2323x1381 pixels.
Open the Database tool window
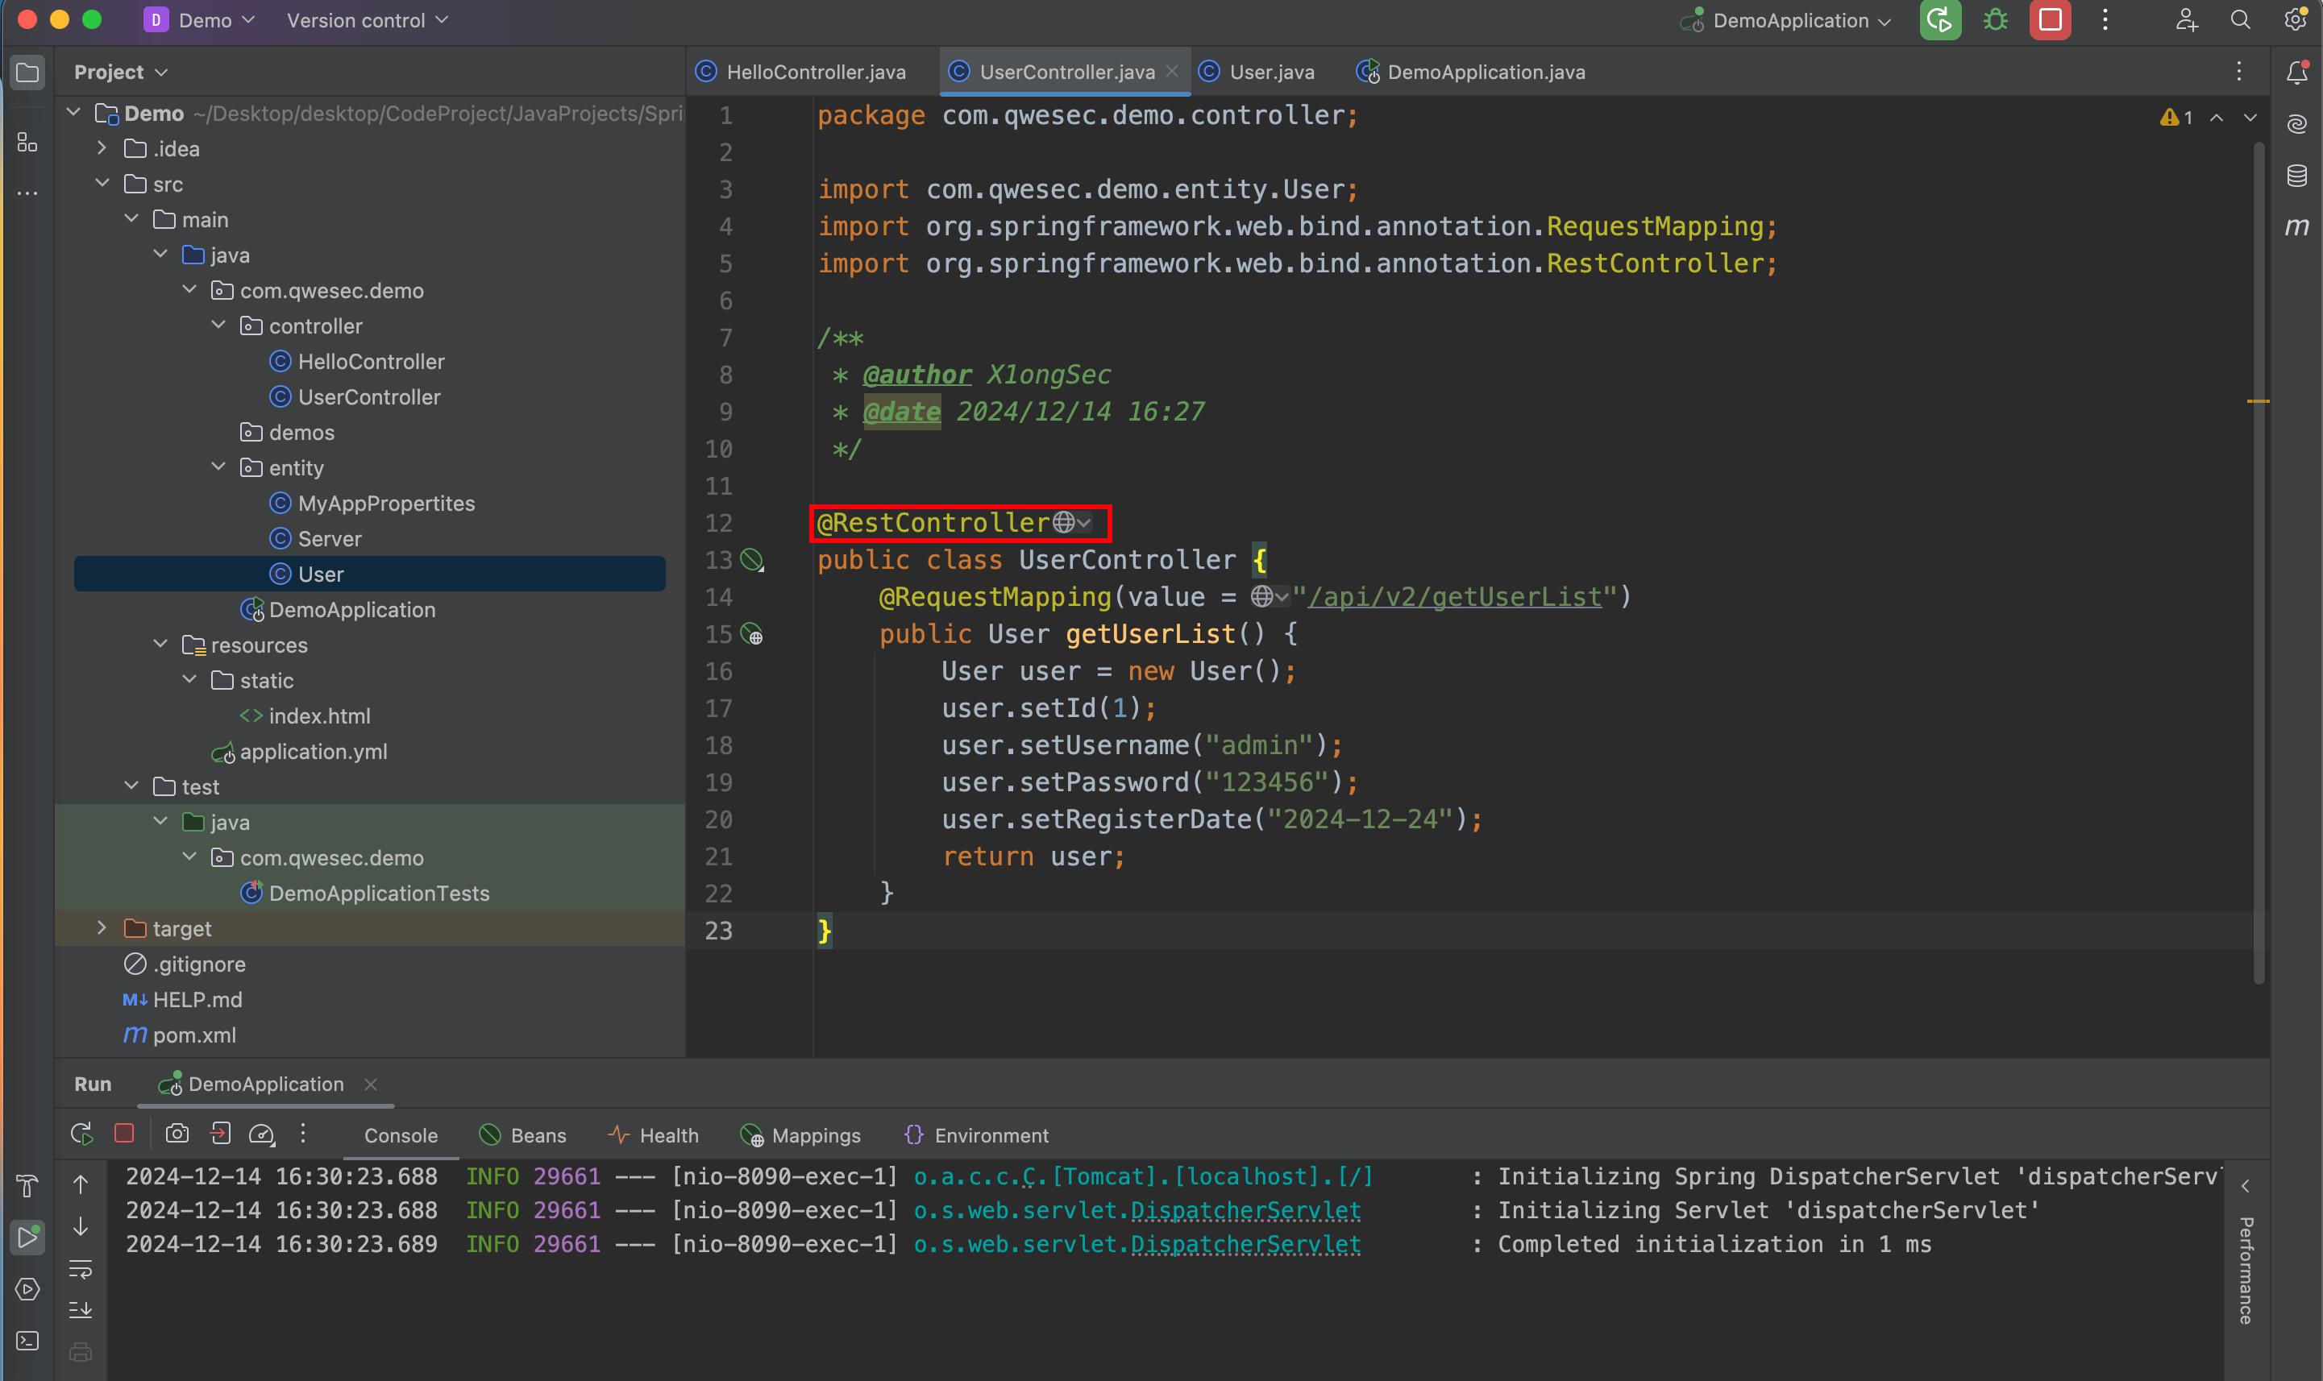pyautogui.click(x=2296, y=175)
